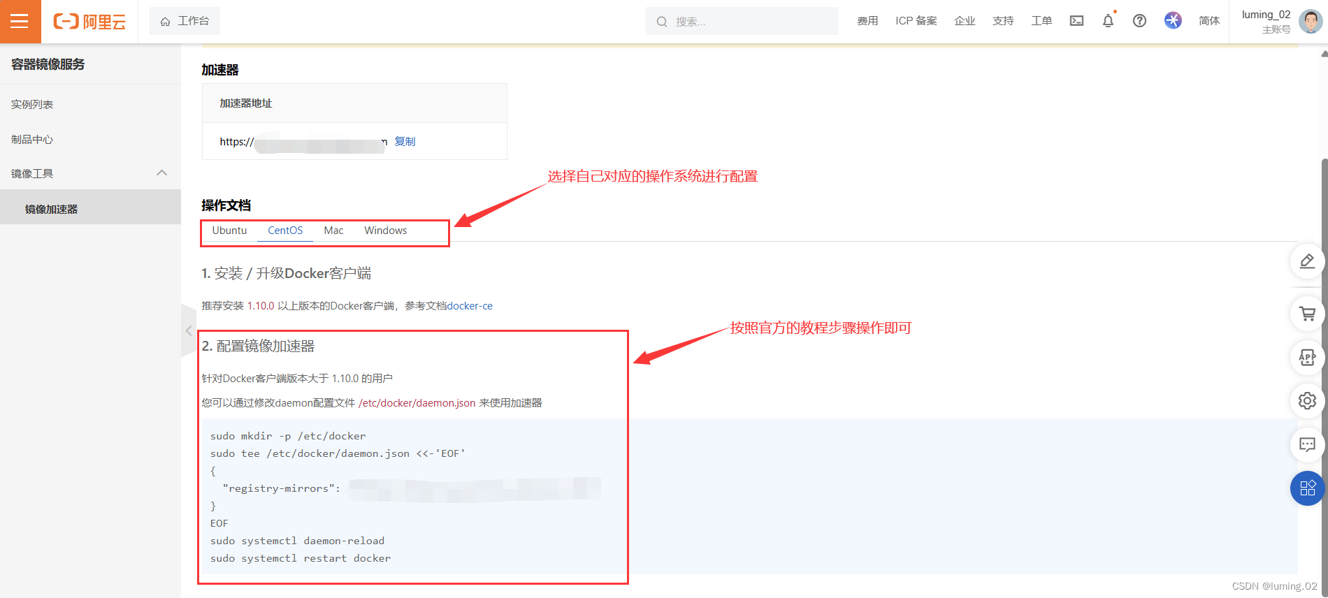This screenshot has height=598, width=1328.
Task: Open the 支持 menu
Action: pos(1003,21)
